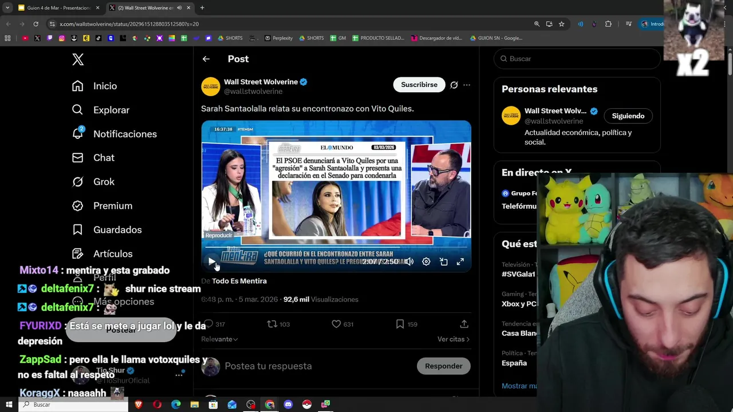Screen dimensions: 733x412
Task: Like the post with 631 likes
Action: coord(343,324)
